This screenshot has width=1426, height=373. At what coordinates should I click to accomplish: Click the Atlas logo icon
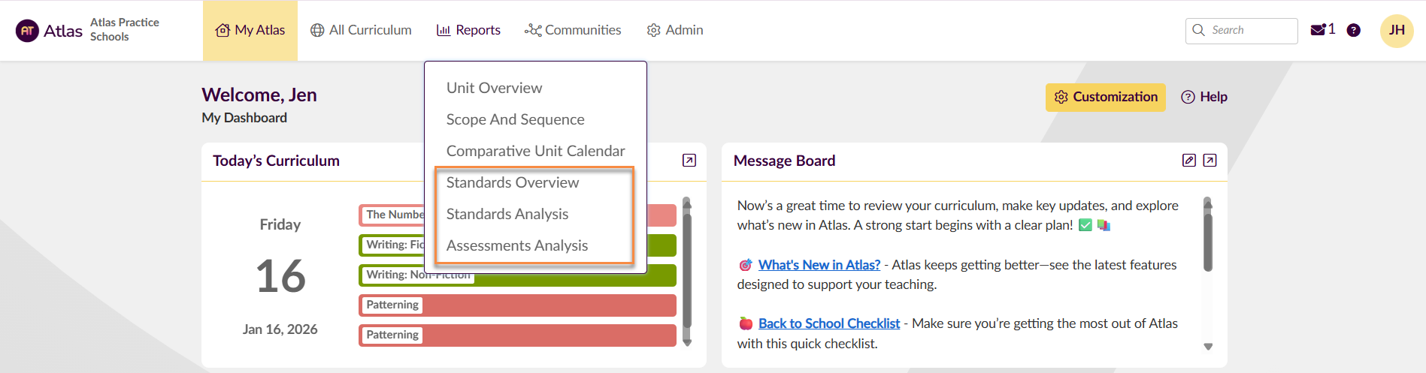(x=28, y=31)
